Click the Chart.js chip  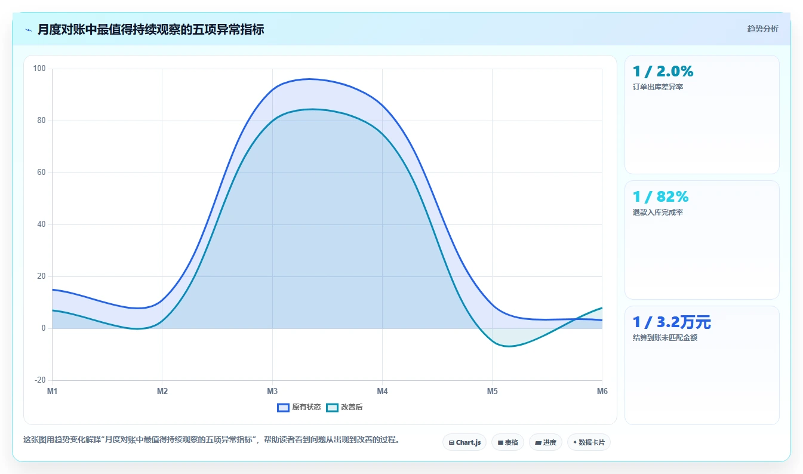point(464,442)
